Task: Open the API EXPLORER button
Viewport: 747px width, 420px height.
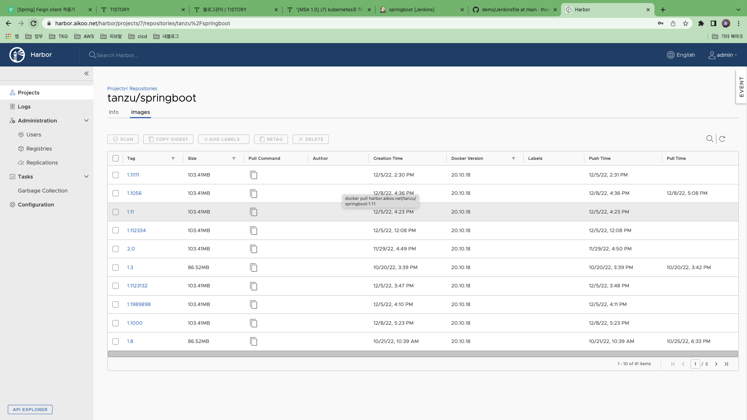Action: tap(30, 409)
